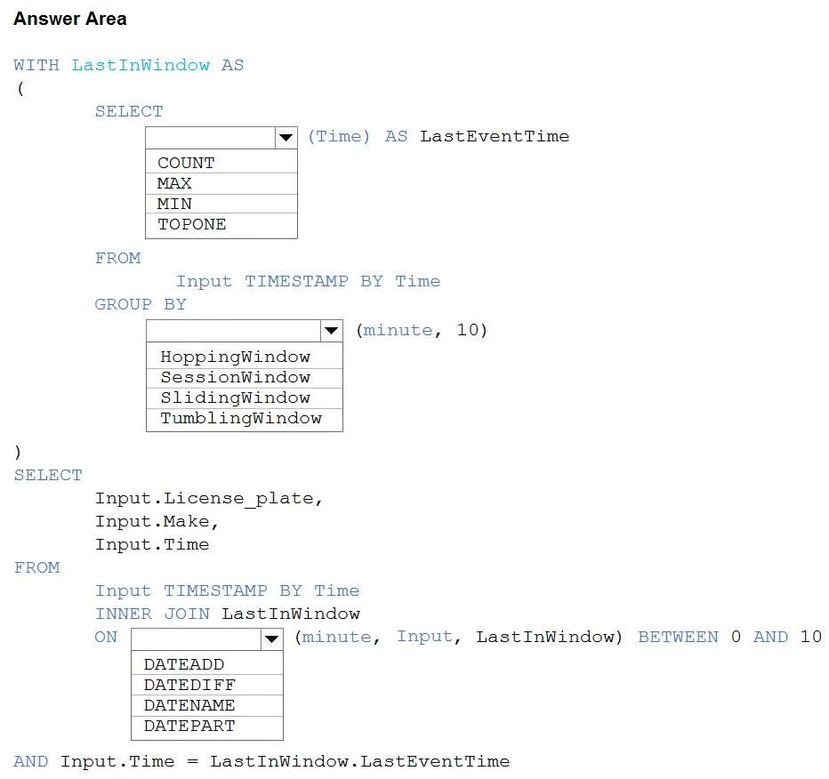Select MIN in the function list

[x=221, y=204]
